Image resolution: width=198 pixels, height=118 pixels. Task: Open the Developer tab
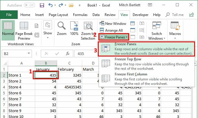(140, 15)
